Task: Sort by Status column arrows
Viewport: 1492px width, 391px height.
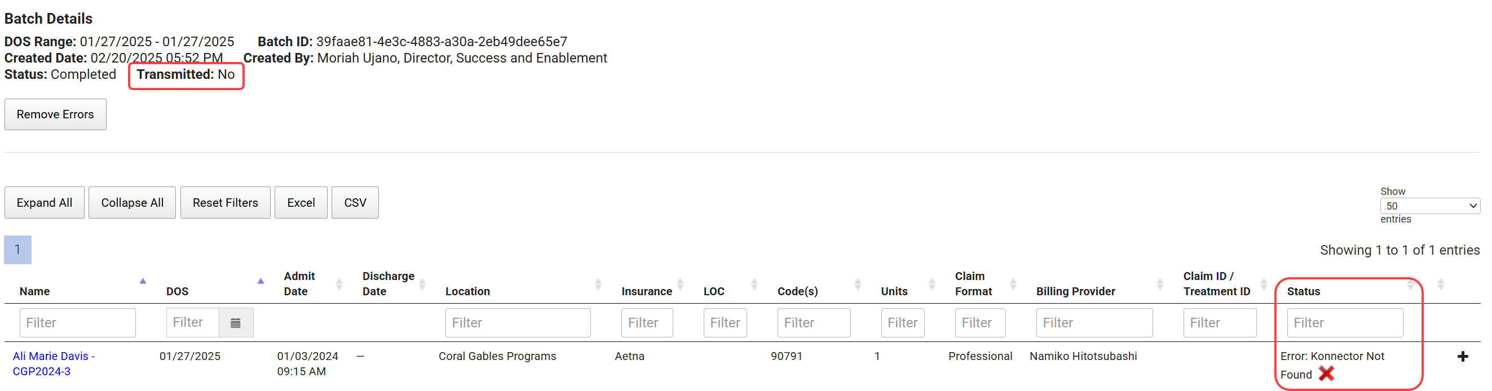Action: coord(1410,284)
